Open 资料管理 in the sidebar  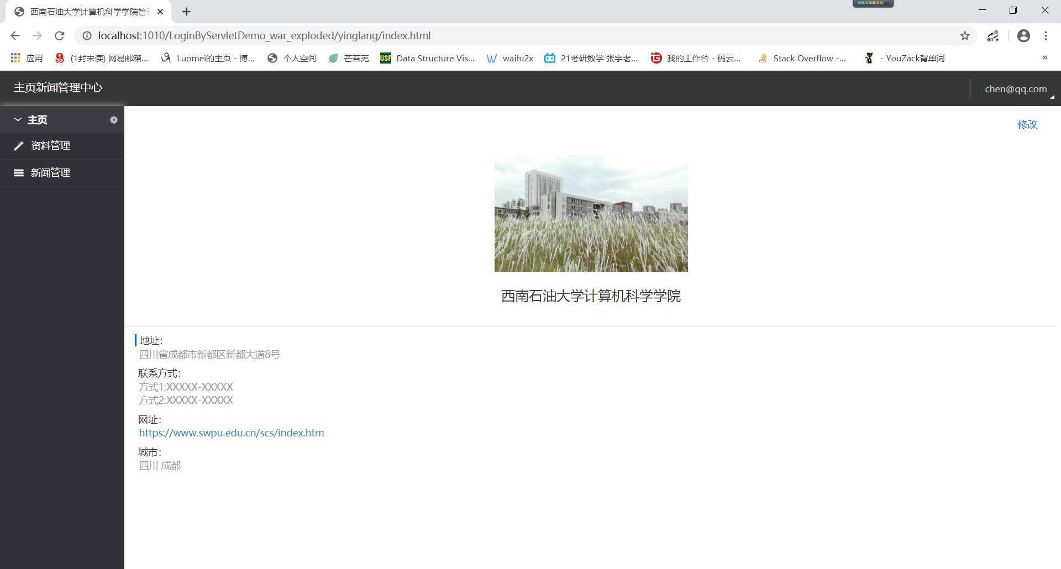[x=62, y=146]
